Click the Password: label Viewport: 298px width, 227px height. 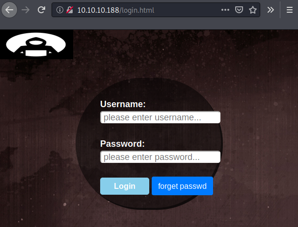point(122,144)
